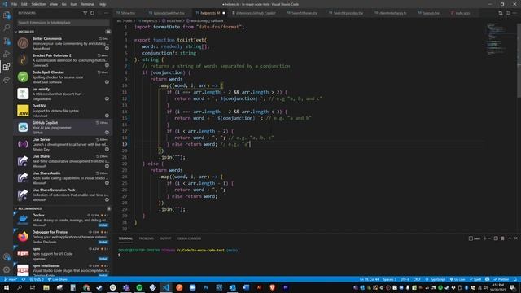Open the Selection menu
Viewport: 521px width, 293px height.
pos(38,4)
